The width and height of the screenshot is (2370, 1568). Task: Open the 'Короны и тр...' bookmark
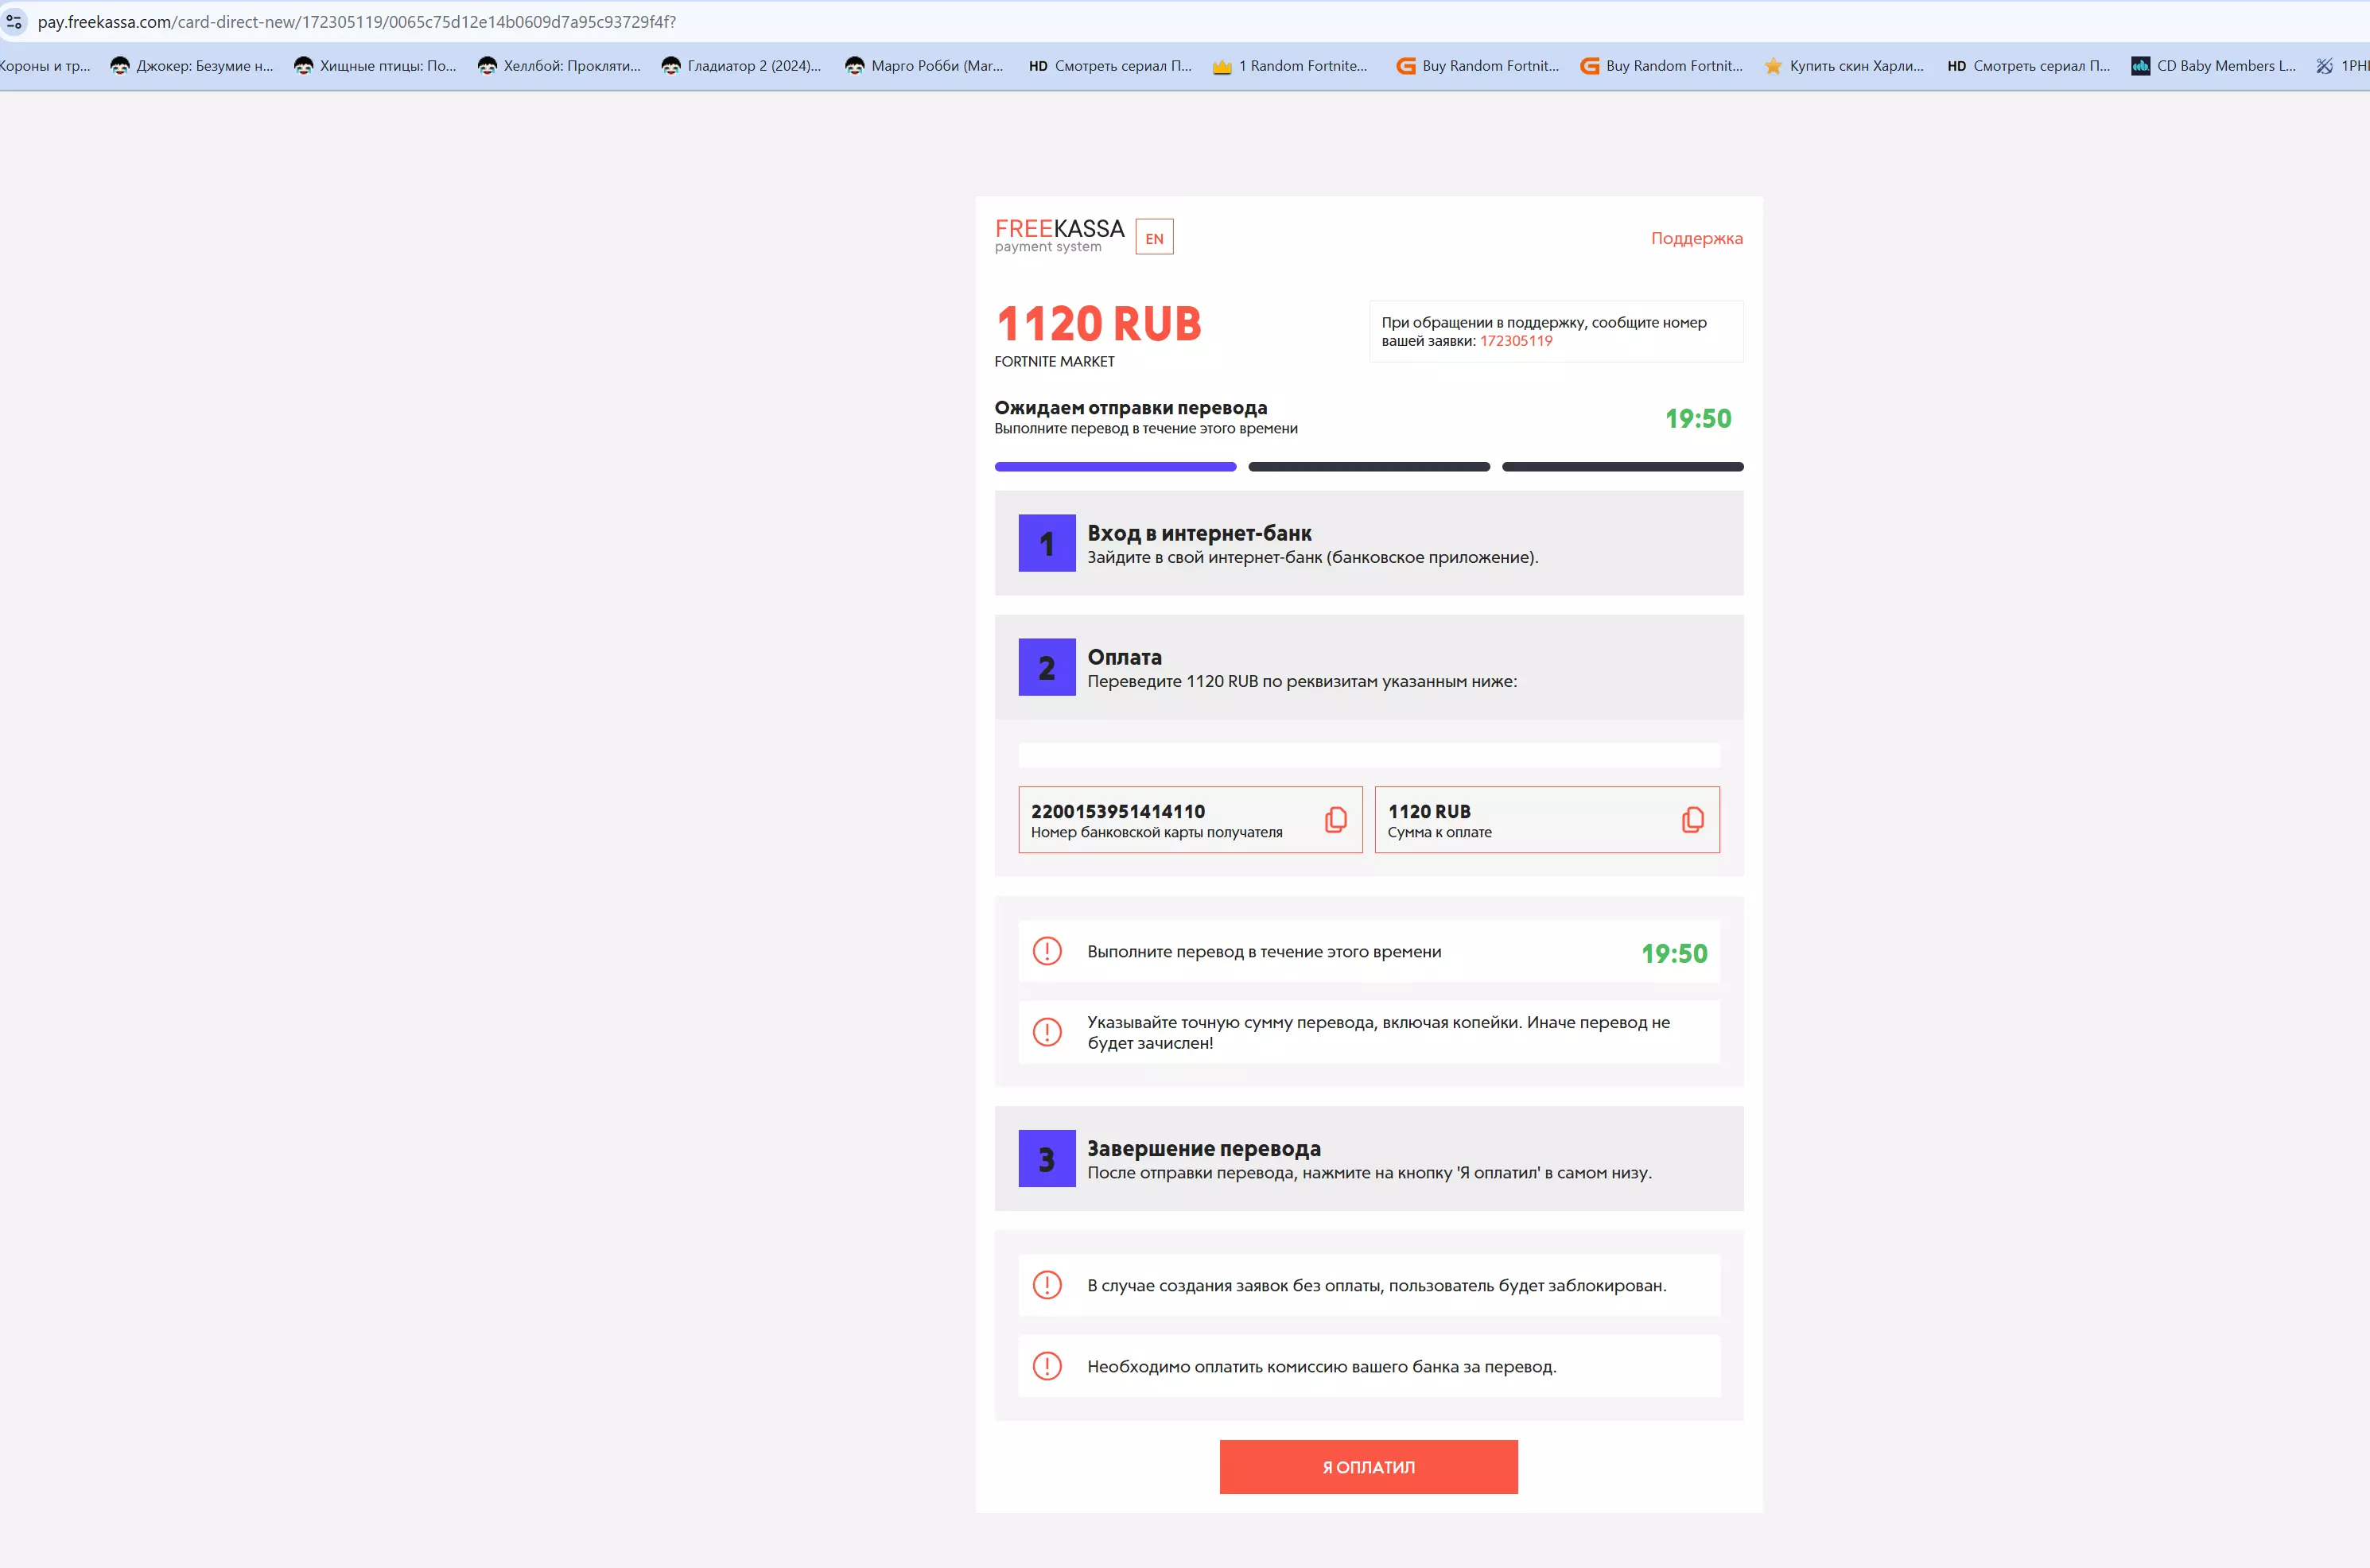pyautogui.click(x=44, y=66)
